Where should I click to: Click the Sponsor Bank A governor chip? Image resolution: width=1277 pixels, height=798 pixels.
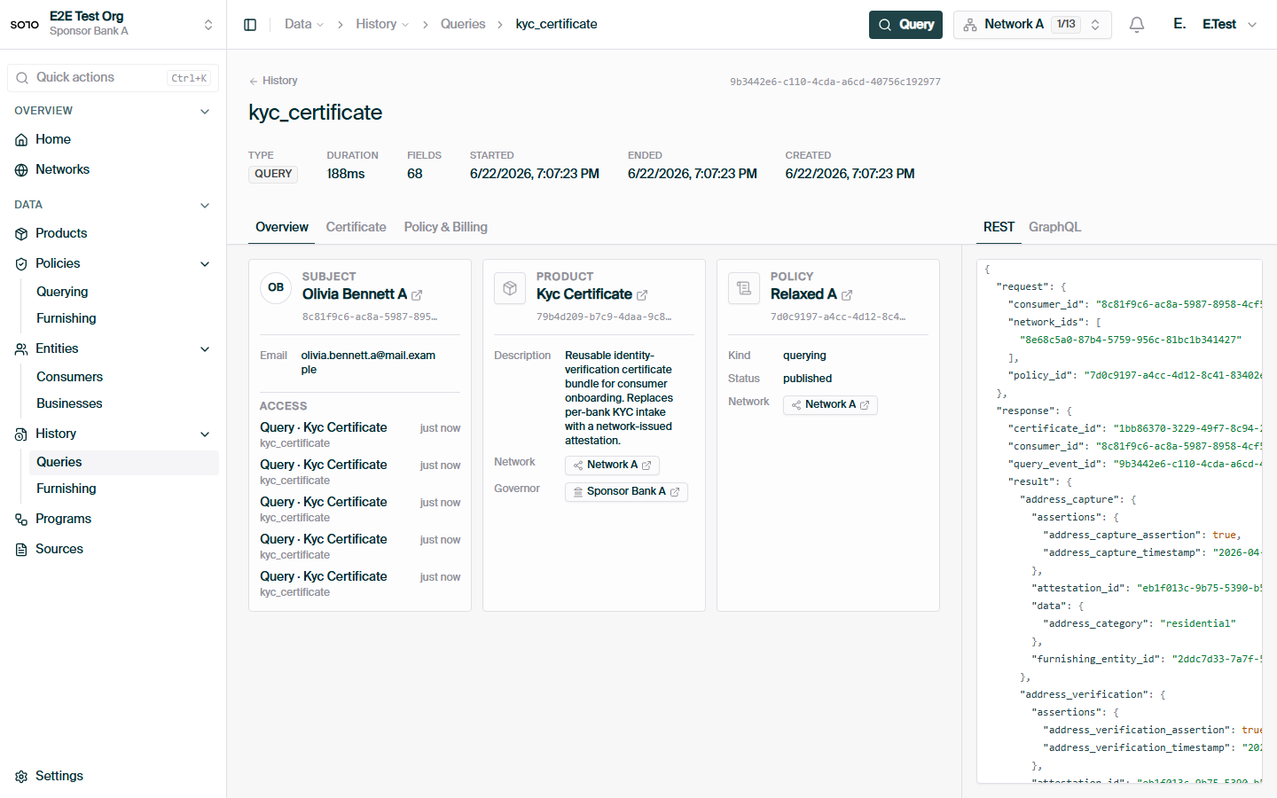point(626,492)
